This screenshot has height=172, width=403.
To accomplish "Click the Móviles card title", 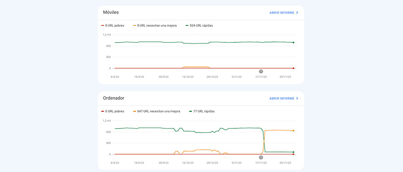I will (111, 12).
